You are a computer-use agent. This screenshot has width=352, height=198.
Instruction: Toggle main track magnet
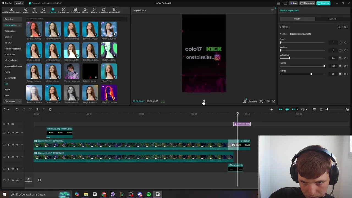pos(280,109)
